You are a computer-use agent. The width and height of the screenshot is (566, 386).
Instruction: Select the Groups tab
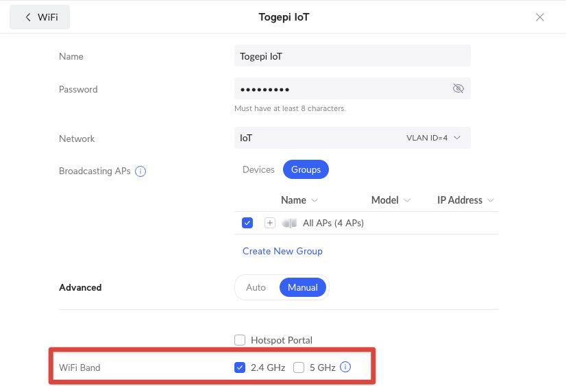[306, 169]
